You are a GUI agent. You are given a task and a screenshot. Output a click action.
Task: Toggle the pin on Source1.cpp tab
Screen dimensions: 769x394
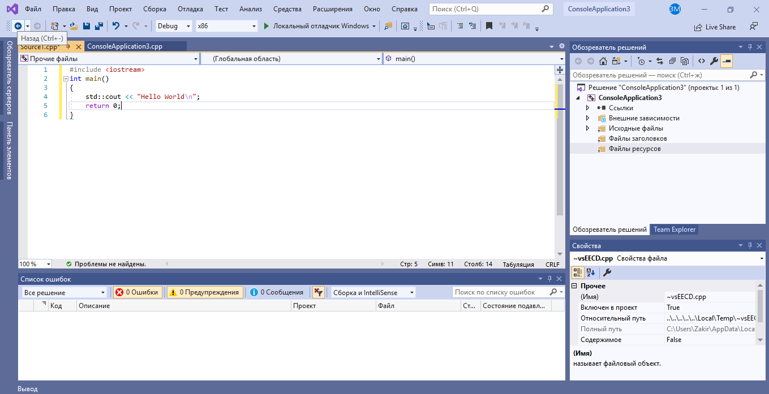(x=68, y=47)
